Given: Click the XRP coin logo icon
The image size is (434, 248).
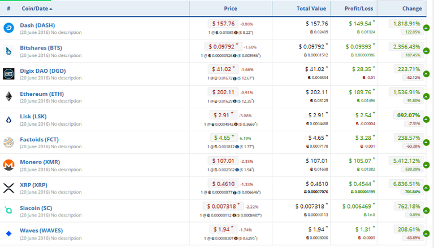Looking at the screenshot, I should point(8,188).
